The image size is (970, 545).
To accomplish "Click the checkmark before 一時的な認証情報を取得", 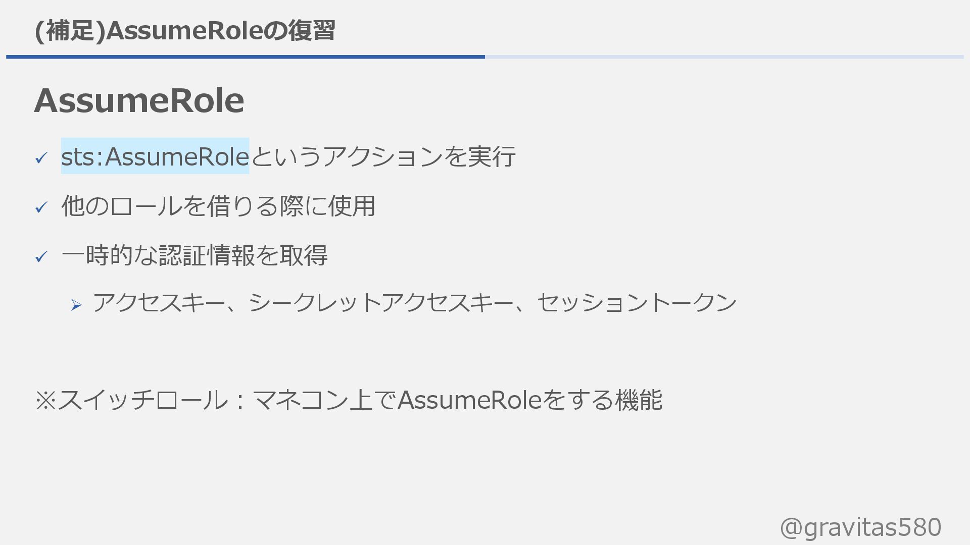I will 41,257.
